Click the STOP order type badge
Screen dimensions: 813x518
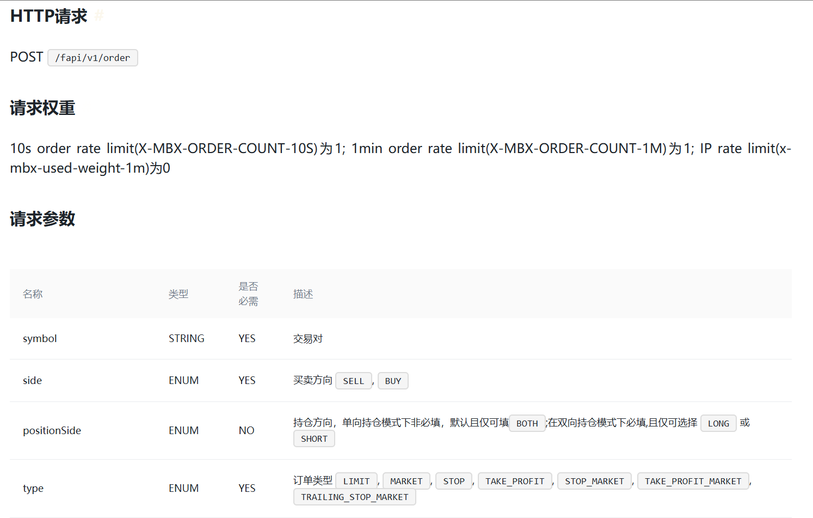click(x=454, y=481)
